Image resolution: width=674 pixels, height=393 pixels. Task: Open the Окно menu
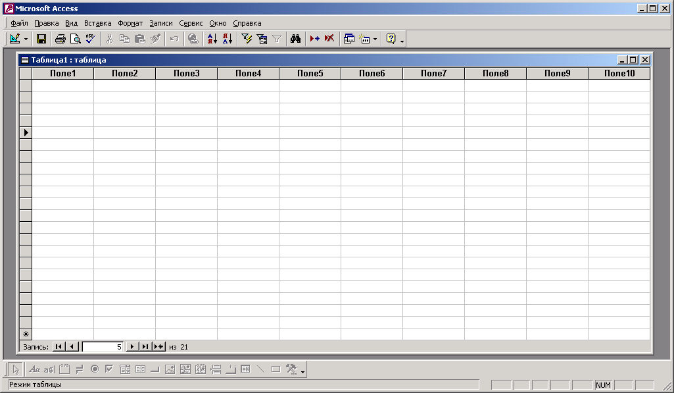218,23
